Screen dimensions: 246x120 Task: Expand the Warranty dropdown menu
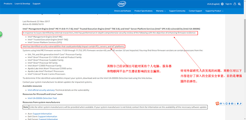161,11
